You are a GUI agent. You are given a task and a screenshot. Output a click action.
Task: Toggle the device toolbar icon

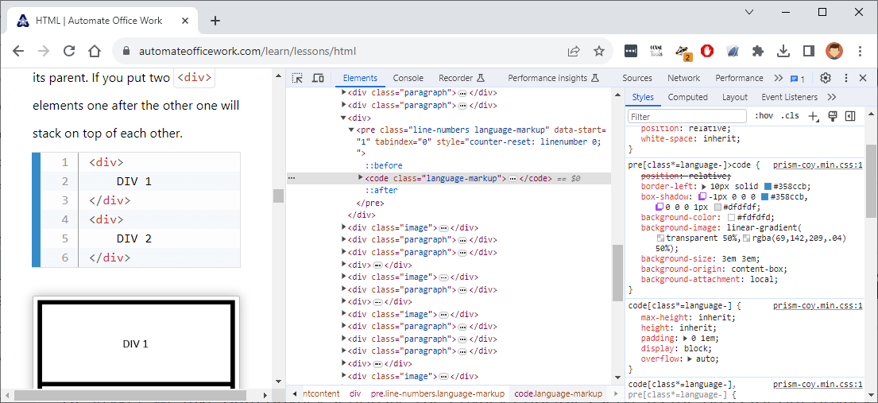coord(318,78)
